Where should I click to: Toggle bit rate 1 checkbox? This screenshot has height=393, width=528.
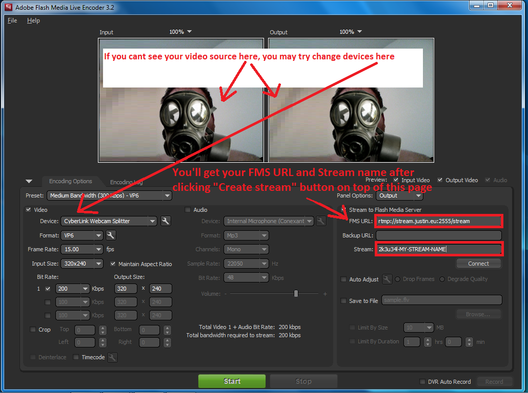point(48,289)
